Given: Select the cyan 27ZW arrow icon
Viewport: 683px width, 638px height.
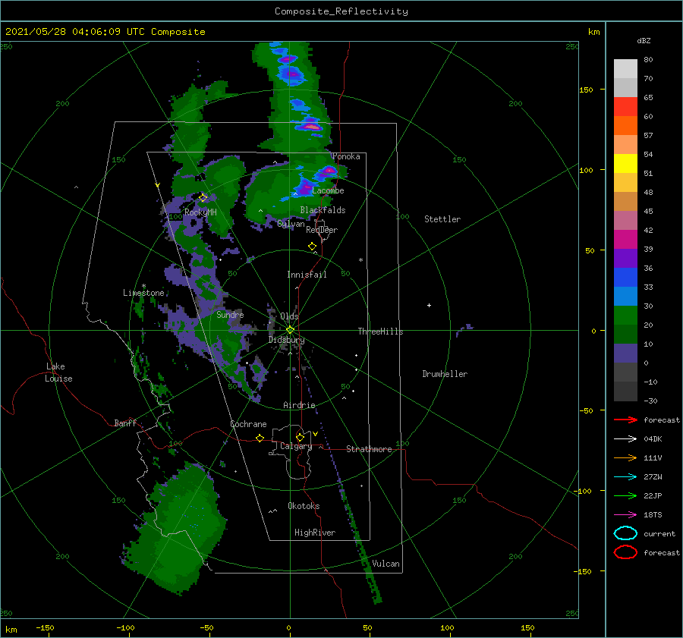Looking at the screenshot, I should pyautogui.click(x=625, y=477).
